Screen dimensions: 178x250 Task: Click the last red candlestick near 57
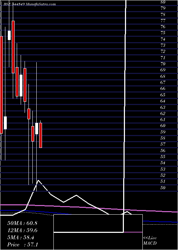point(41,135)
